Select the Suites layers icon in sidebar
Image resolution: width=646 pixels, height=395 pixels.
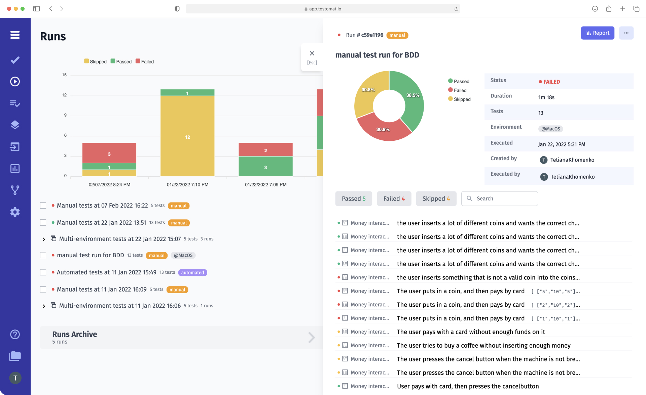pos(15,125)
